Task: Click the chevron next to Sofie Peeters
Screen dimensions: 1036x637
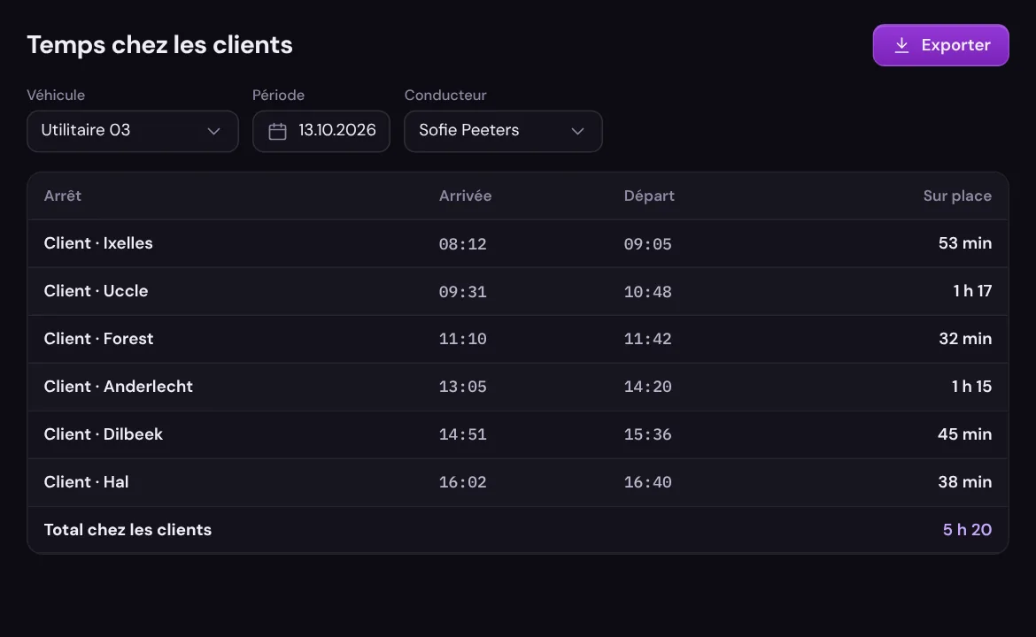Action: coord(577,131)
